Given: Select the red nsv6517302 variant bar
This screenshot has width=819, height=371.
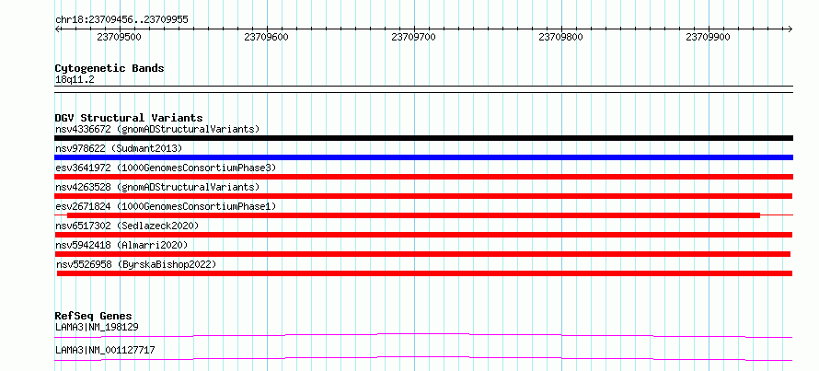Looking at the screenshot, I should [423, 235].
